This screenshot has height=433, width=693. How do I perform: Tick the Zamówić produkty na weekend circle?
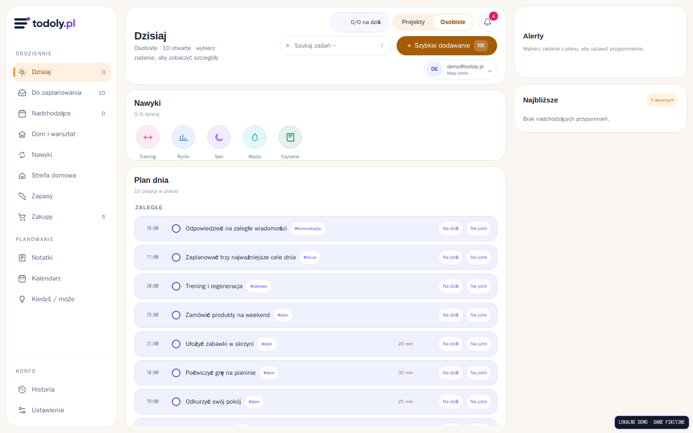tap(176, 315)
